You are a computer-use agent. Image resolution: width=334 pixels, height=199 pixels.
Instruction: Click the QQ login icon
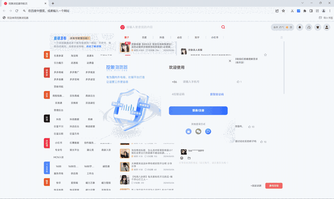[x=208, y=131]
